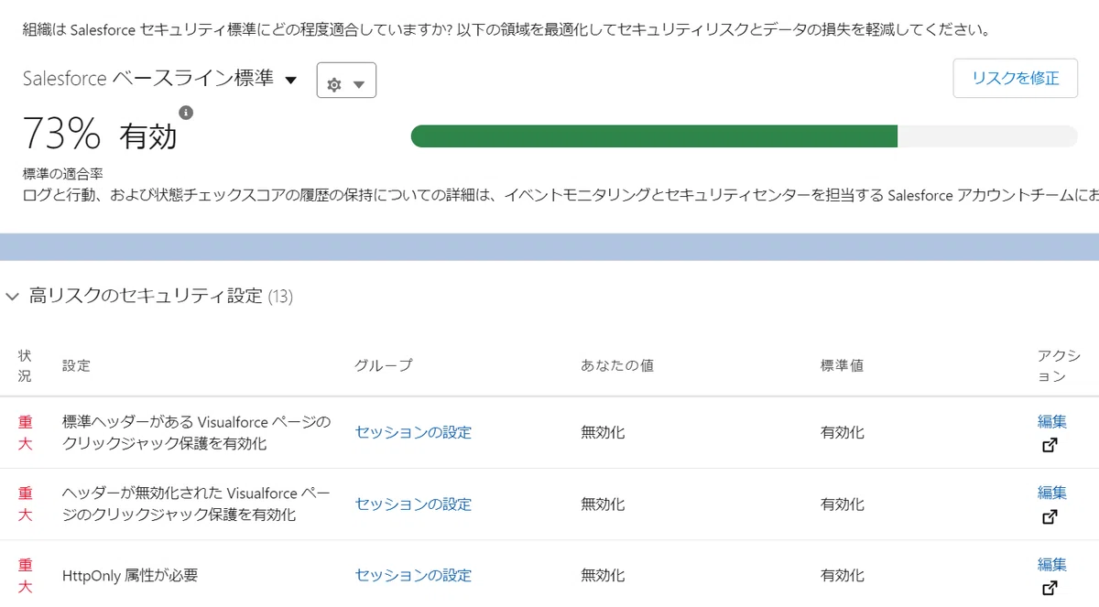
Task: Click 編集 for ヘッダーが無効化された Visualforce row
Action: [x=1052, y=493]
